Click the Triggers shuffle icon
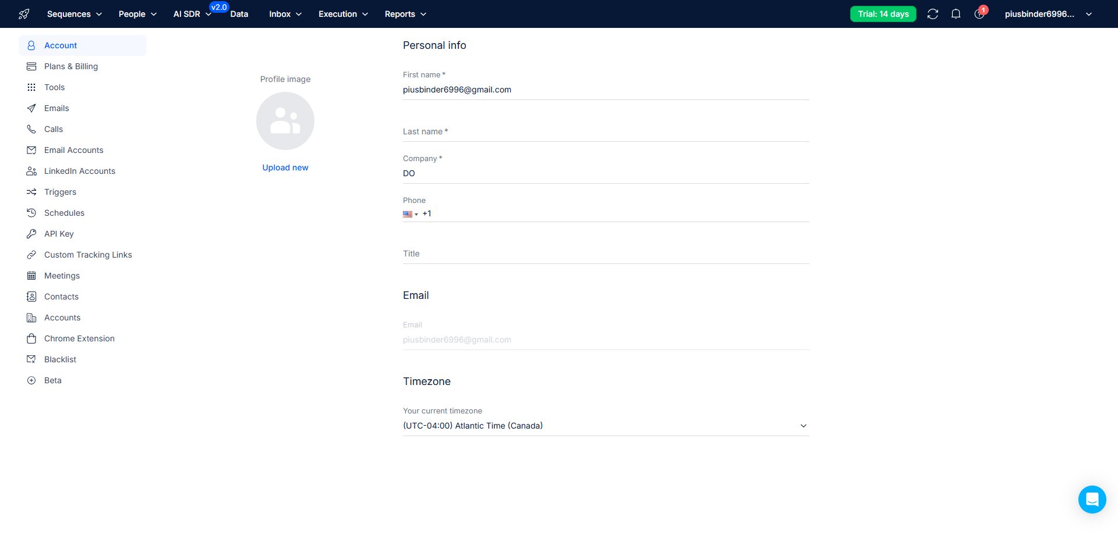1118x560 pixels. pyautogui.click(x=31, y=192)
